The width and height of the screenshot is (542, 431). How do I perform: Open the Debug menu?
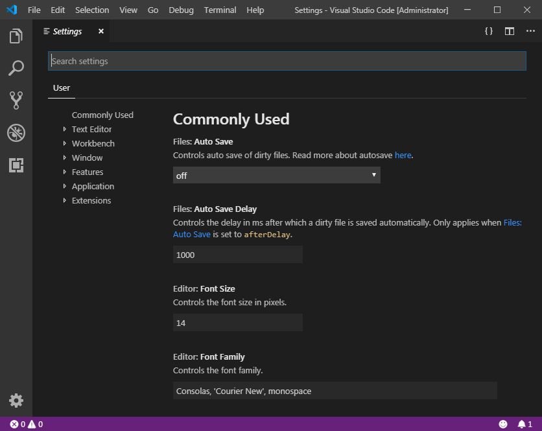pyautogui.click(x=181, y=10)
